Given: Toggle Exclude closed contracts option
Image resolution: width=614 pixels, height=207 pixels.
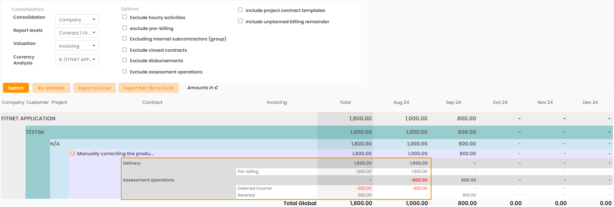Looking at the screenshot, I should [x=125, y=49].
